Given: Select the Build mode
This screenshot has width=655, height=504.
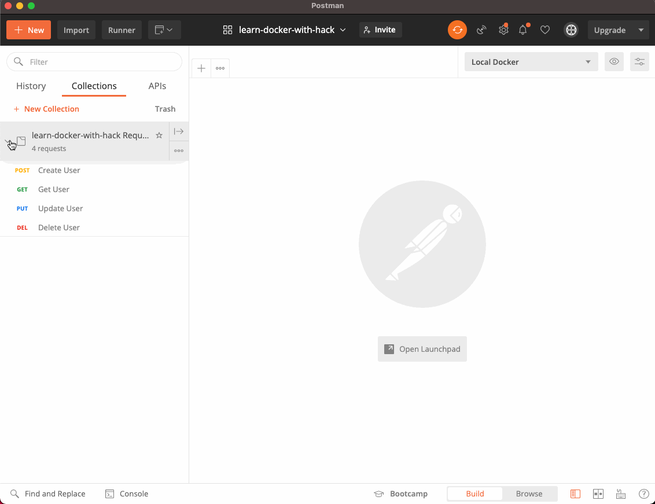Looking at the screenshot, I should pos(475,494).
